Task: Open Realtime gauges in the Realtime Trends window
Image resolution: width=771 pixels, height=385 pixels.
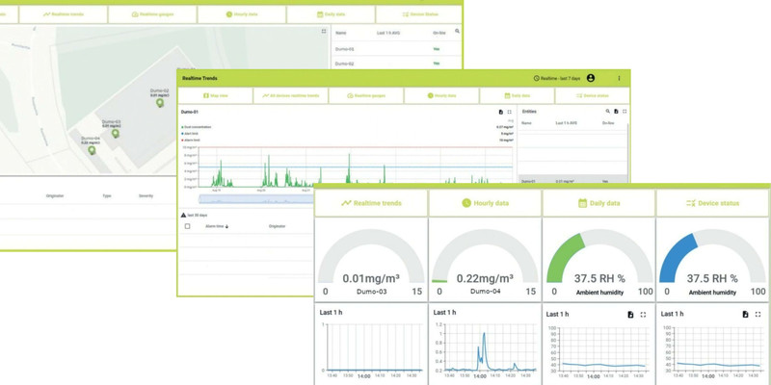Action: pyautogui.click(x=366, y=95)
